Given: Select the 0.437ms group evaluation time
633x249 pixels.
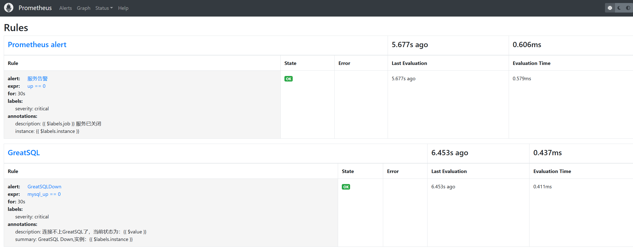Looking at the screenshot, I should [547, 153].
